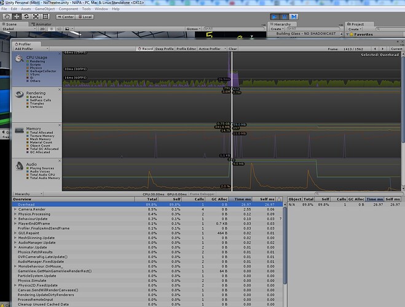Image resolution: width=405 pixels, height=307 pixels.
Task: Click the Favorites star icon
Action: (x=352, y=34)
